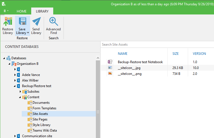
Task: Select Form Templates in the tree
Action: [45, 108]
